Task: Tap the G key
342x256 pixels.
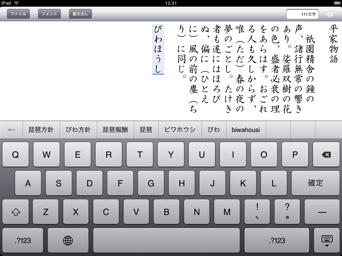Action: click(x=151, y=183)
